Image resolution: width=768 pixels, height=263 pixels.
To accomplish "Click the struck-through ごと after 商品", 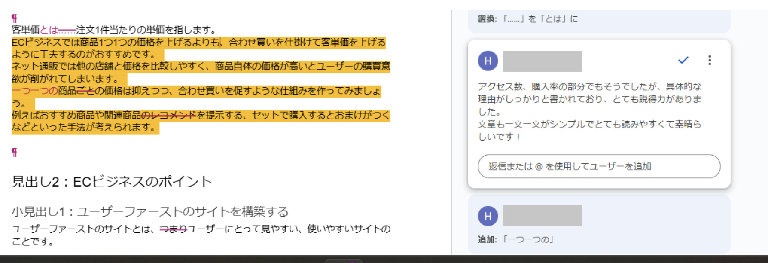I will tap(85, 91).
